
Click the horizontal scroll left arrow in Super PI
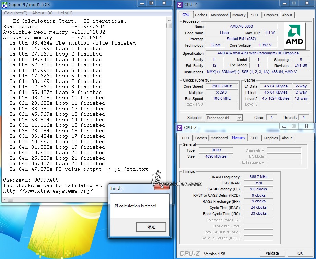point(5,200)
